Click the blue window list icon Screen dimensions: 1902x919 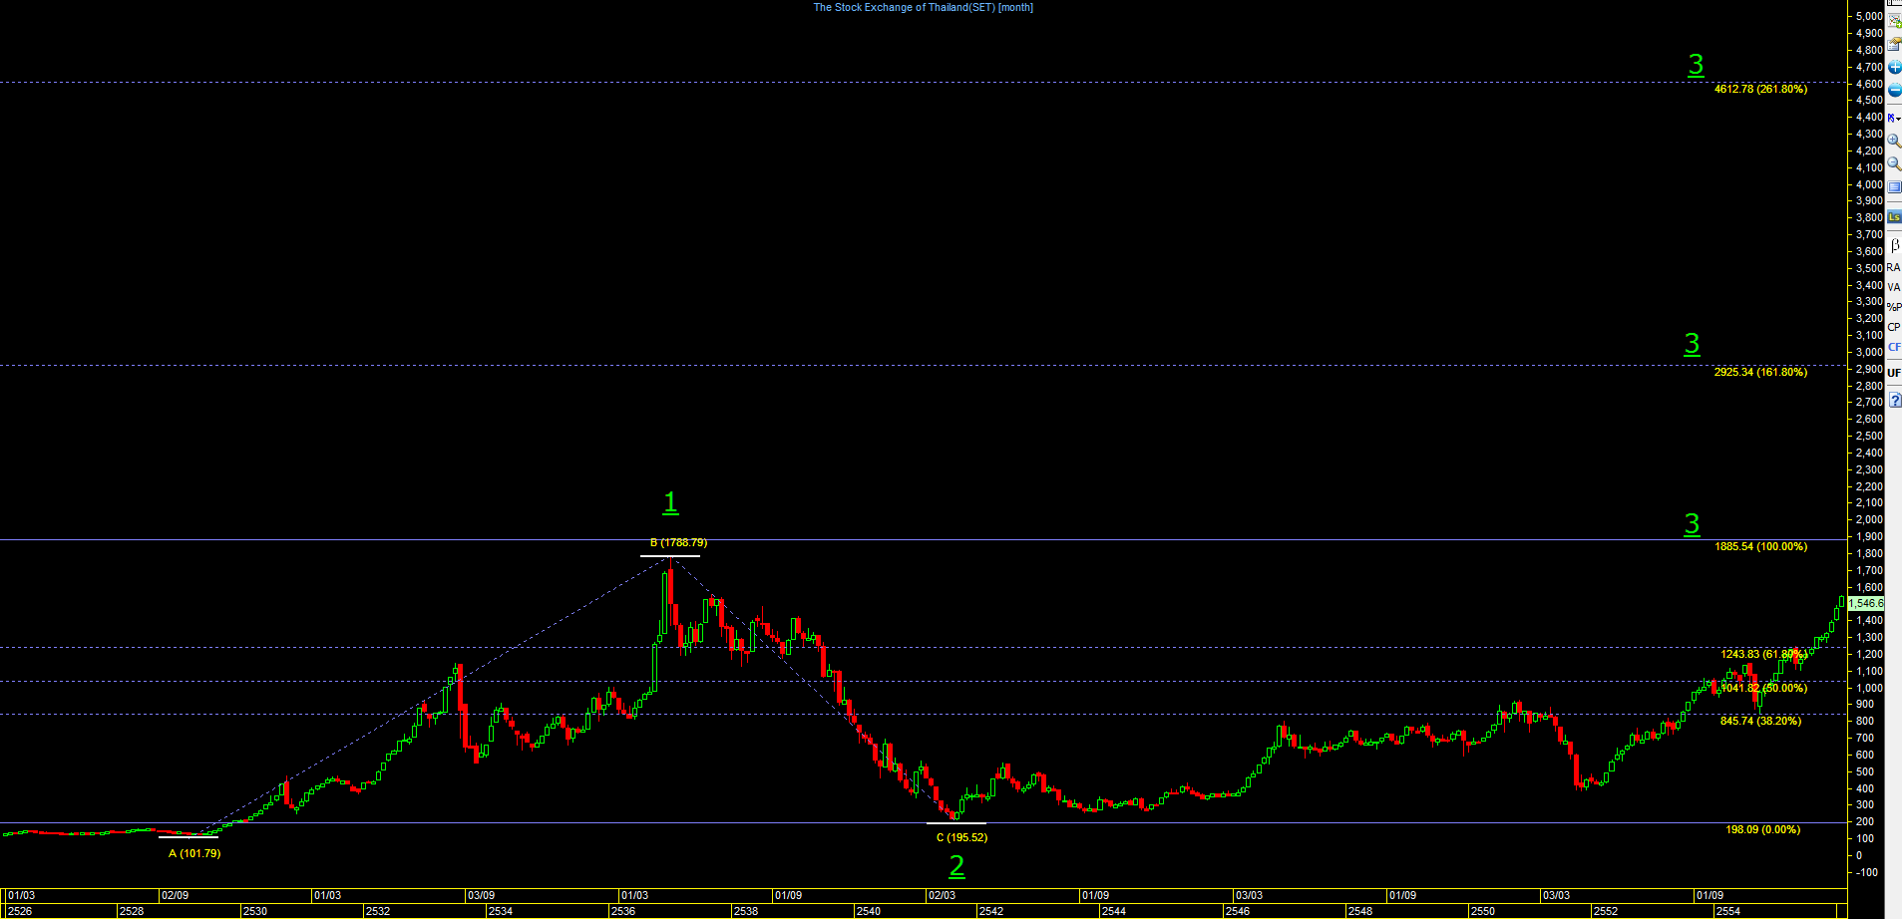coord(1894,187)
